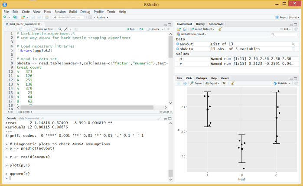Screen dimensions: 303x186
Task: Click the workspace panes grid icon
Action: 90,17
